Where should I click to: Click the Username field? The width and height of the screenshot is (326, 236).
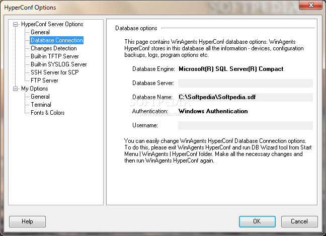click(x=246, y=125)
